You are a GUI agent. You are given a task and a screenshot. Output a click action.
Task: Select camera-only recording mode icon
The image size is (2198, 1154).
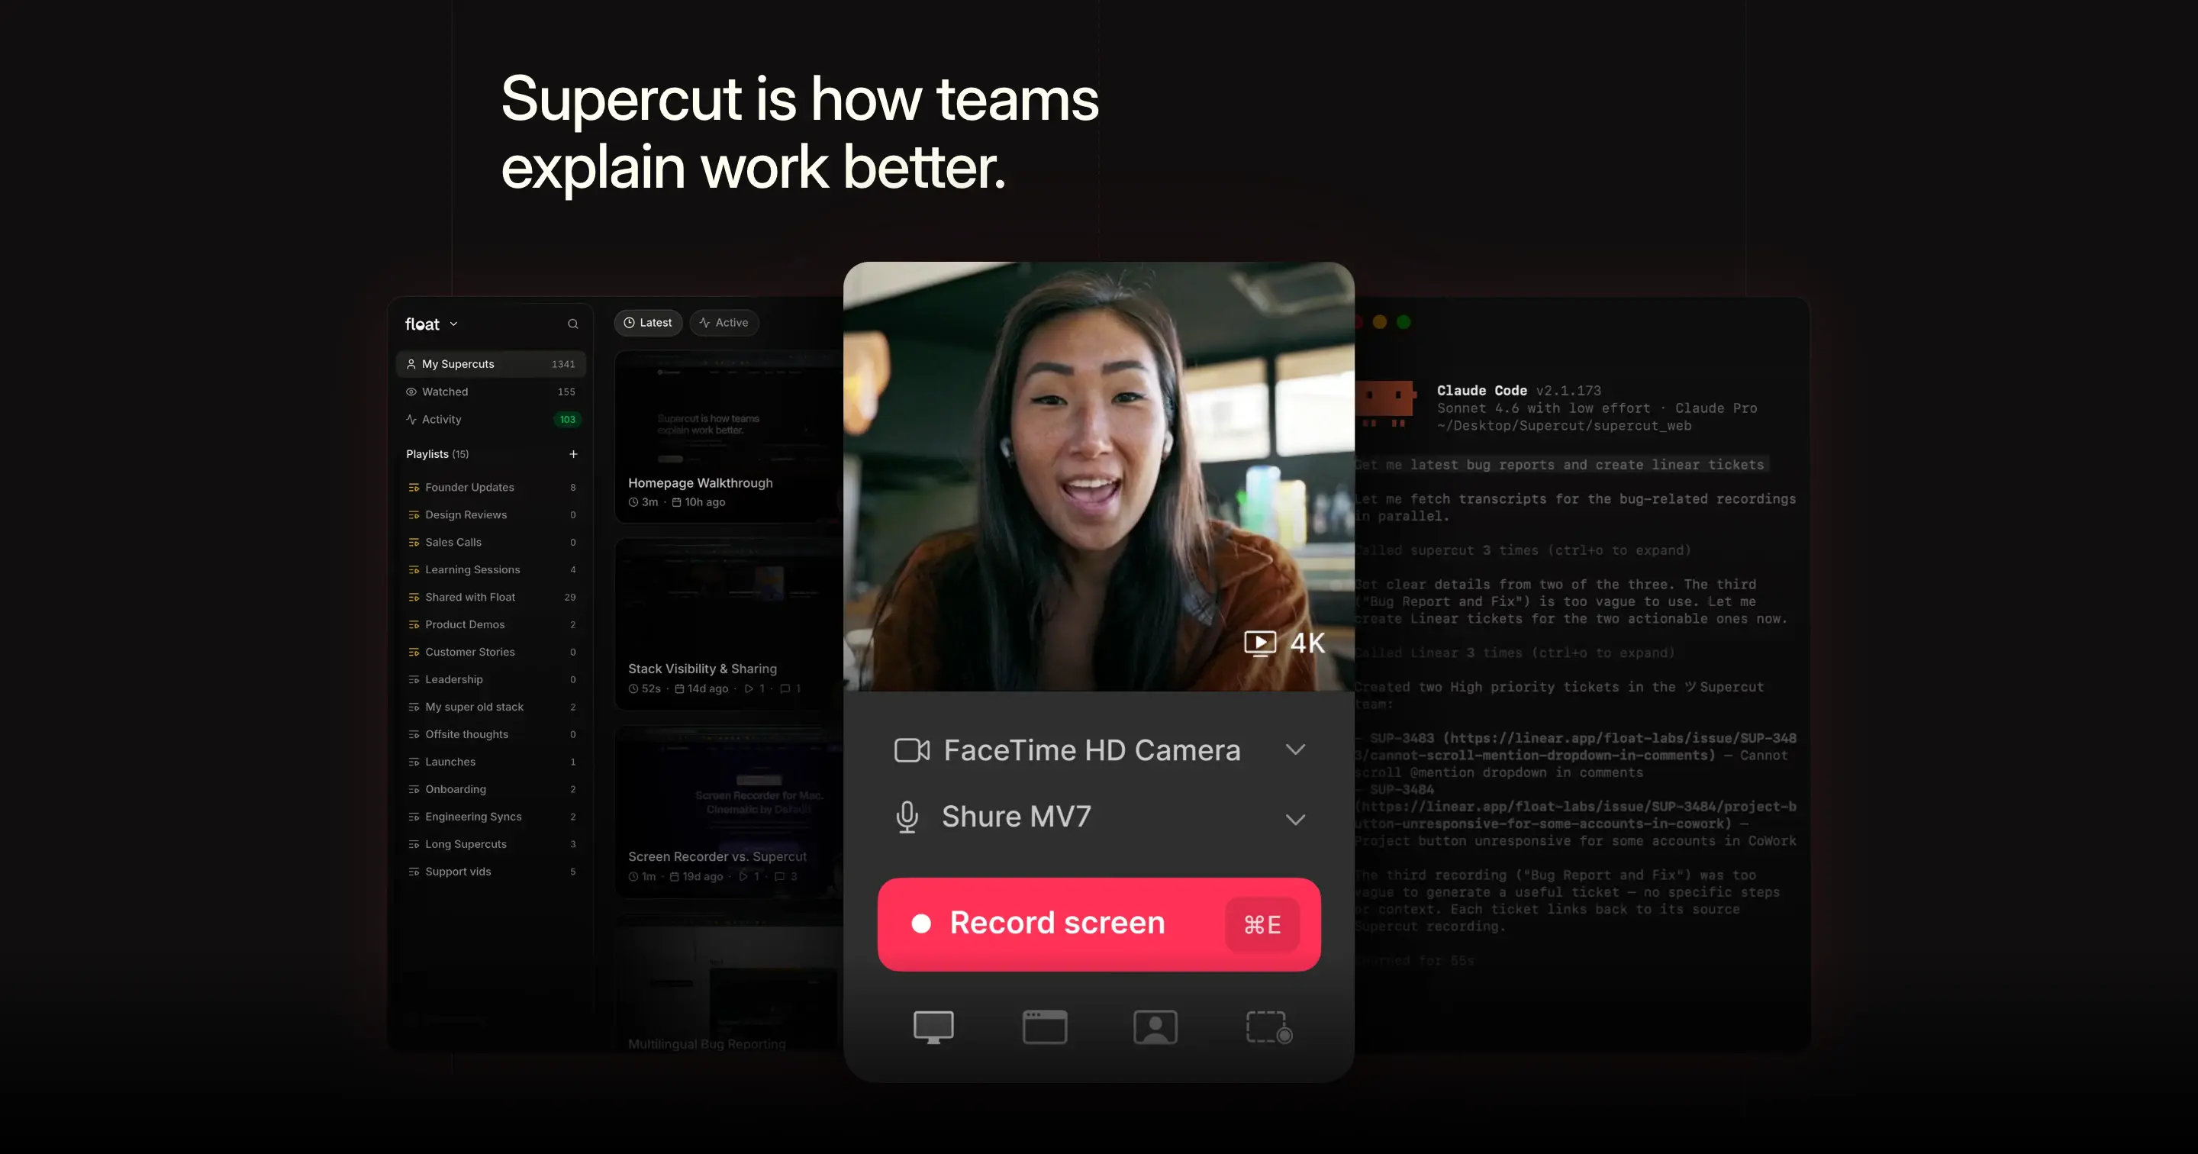coord(1155,1027)
